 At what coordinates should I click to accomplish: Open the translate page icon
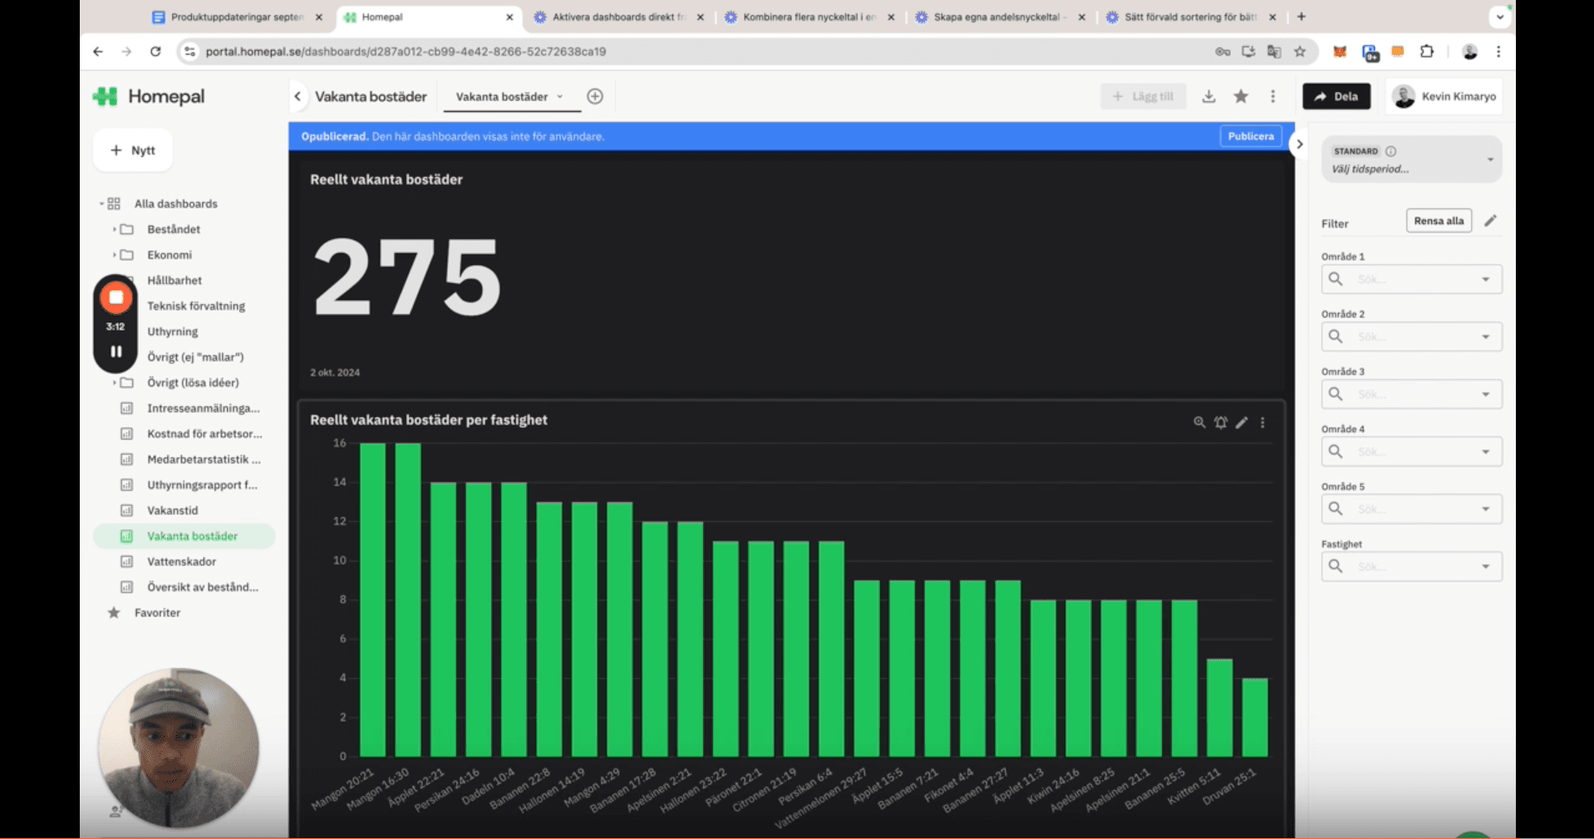pyautogui.click(x=1274, y=52)
